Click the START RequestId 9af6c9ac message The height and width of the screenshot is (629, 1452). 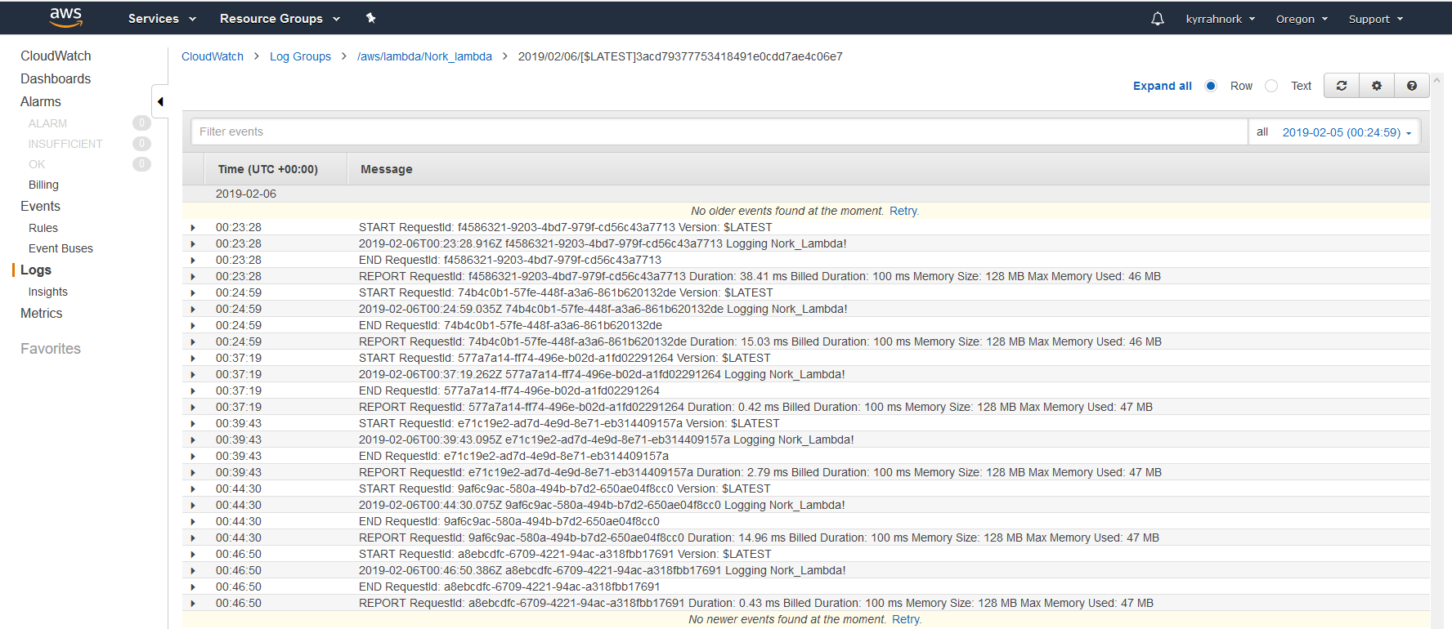pos(565,488)
